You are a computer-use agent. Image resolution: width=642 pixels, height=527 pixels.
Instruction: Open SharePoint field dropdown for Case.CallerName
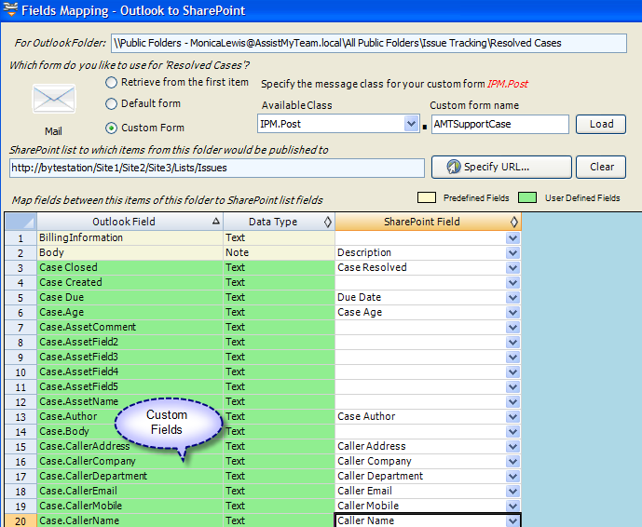tap(512, 520)
